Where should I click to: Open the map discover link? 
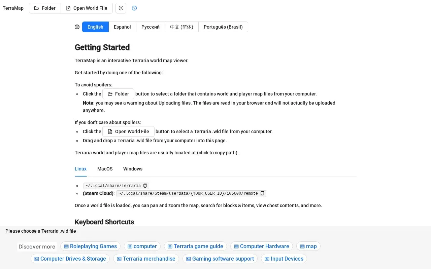[308, 246]
